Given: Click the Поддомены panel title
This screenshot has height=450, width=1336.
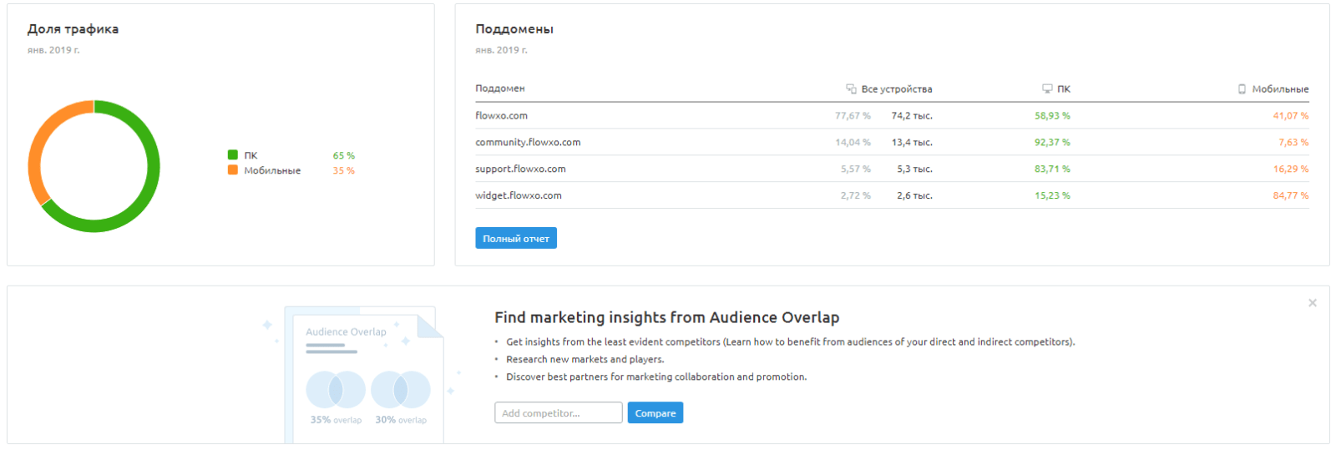Looking at the screenshot, I should [x=514, y=29].
